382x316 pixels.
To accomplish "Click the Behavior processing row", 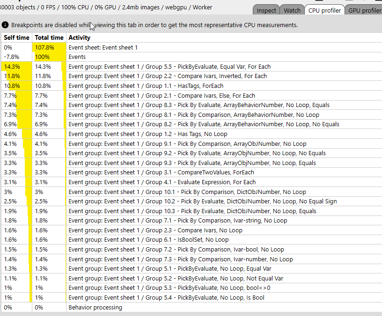I will 95,307.
